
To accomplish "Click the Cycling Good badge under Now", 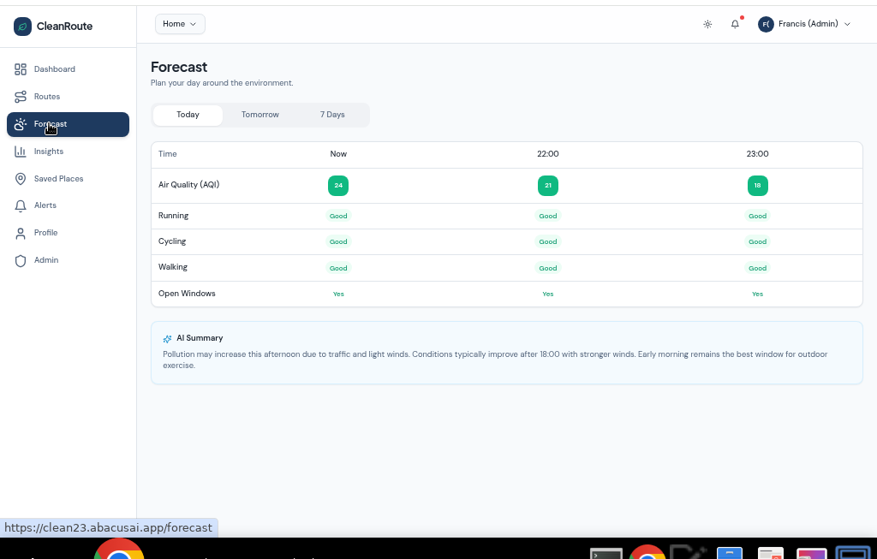I will [x=338, y=242].
